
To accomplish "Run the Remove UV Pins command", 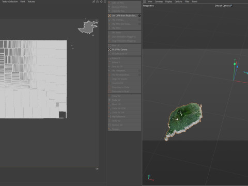I will [x=125, y=7].
